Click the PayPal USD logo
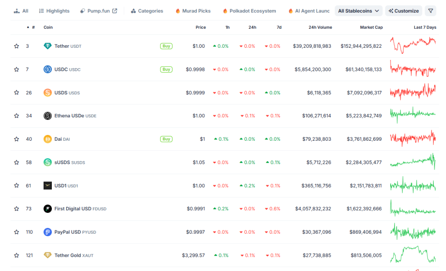The image size is (446, 271). click(47, 232)
